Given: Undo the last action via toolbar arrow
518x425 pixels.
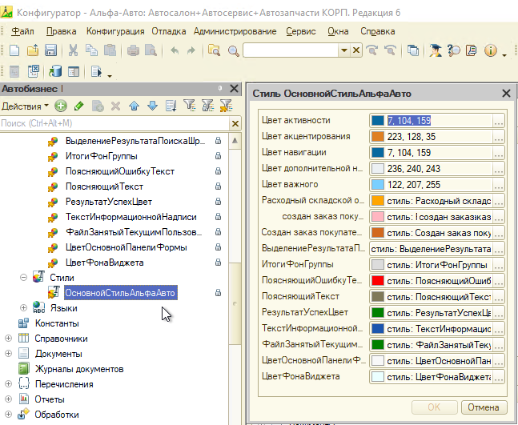Looking at the screenshot, I should (175, 50).
